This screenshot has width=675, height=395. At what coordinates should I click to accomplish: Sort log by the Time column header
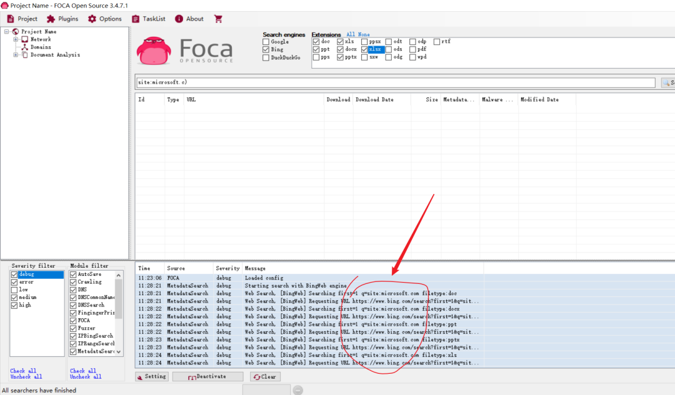point(149,268)
